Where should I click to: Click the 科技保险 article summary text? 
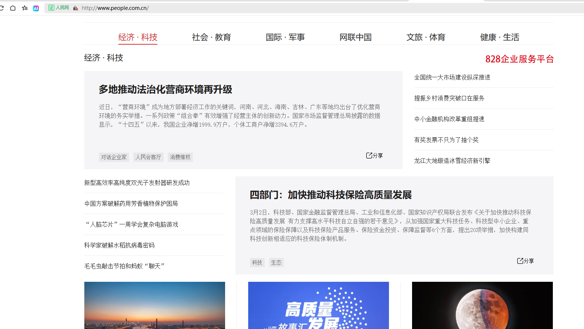point(391,225)
